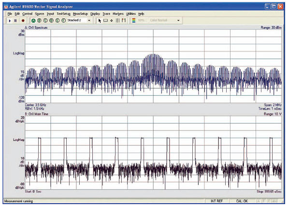
Task: Open the Source menu
Action: pyautogui.click(x=40, y=14)
